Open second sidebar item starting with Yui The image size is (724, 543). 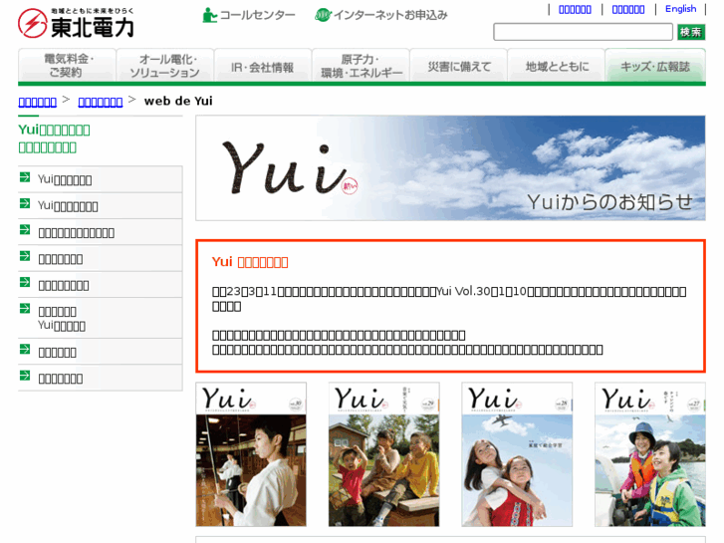coord(68,205)
